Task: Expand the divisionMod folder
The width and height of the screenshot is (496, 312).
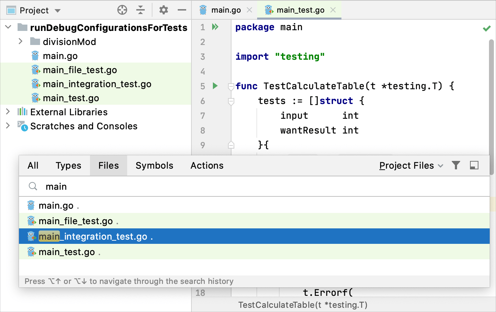Action: click(20, 41)
